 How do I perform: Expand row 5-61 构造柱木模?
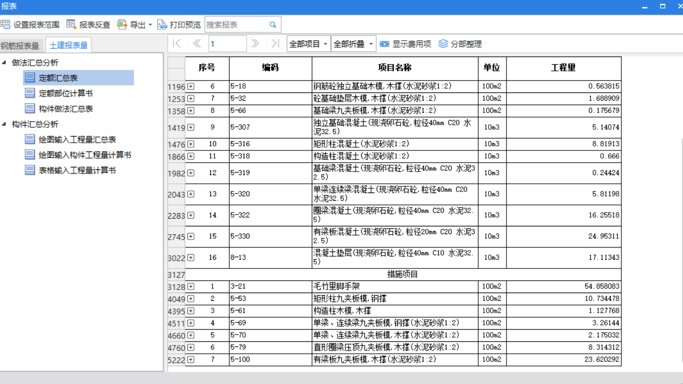point(191,311)
